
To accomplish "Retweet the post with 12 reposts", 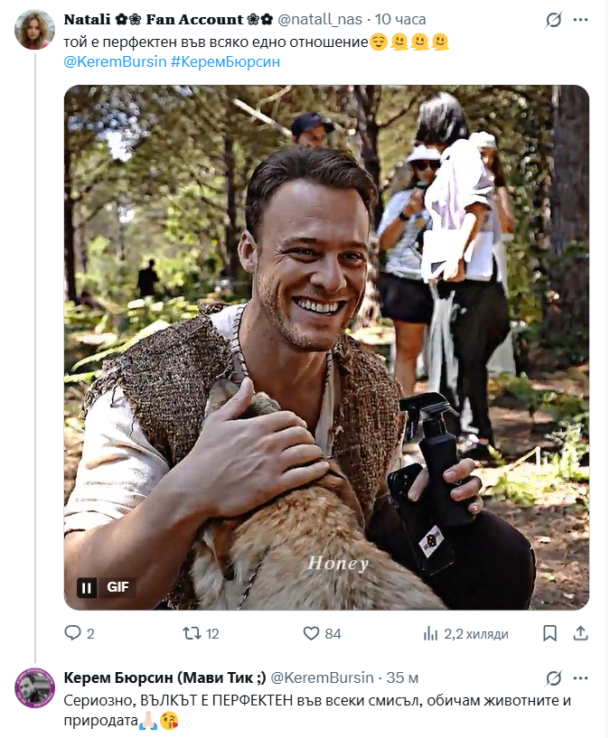I will click(x=192, y=633).
